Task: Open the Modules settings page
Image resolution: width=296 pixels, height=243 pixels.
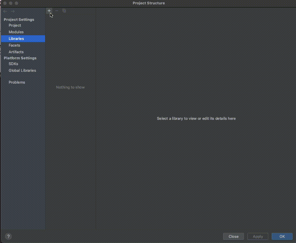Action: pos(16,32)
